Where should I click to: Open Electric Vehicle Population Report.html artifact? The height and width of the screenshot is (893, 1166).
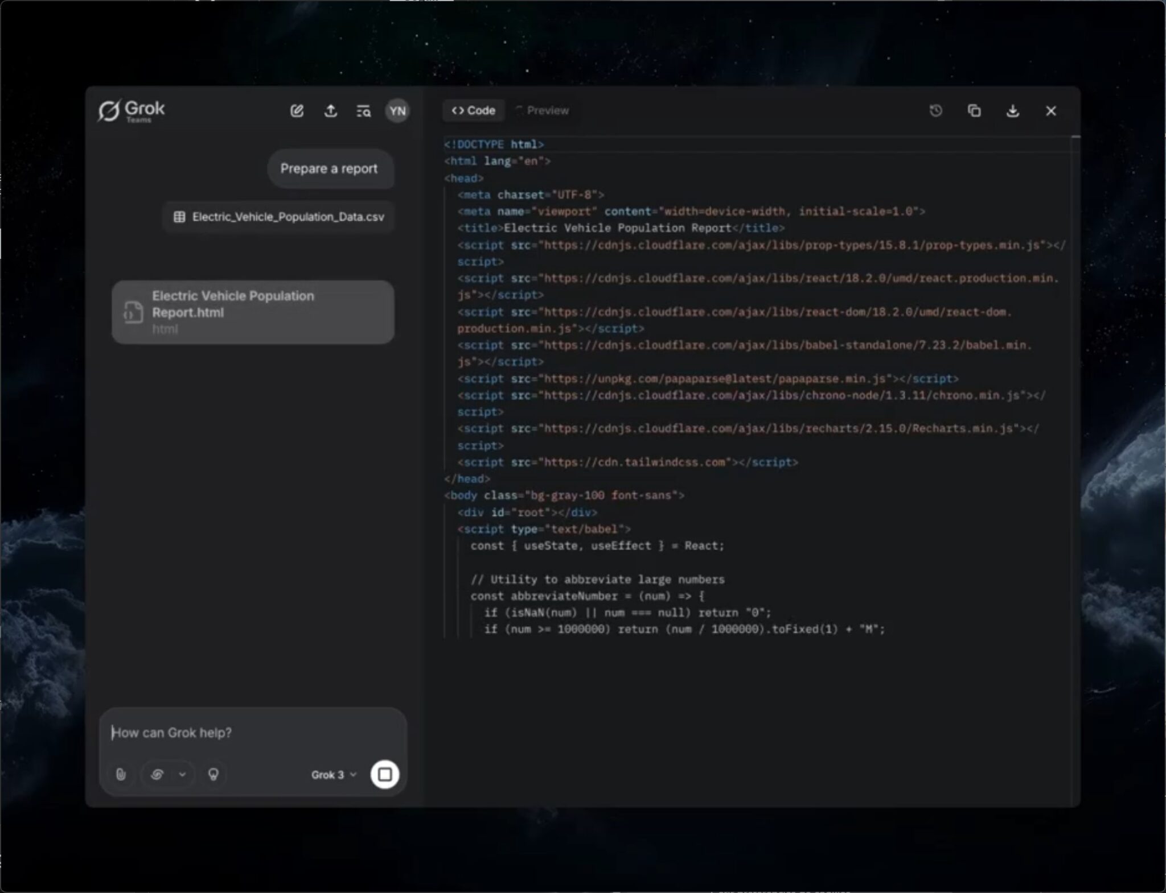click(252, 311)
